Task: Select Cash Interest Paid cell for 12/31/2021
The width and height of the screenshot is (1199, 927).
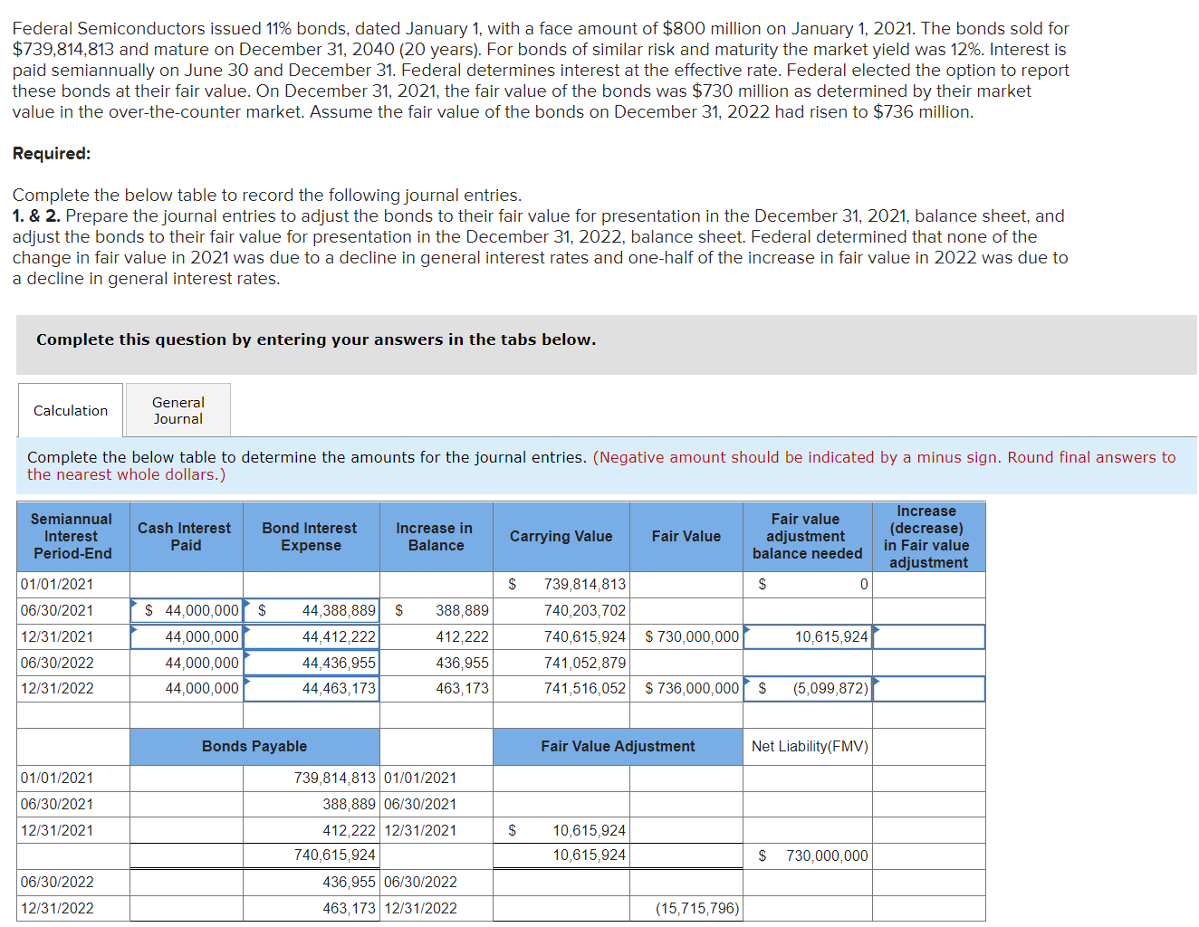Action: pyautogui.click(x=187, y=637)
